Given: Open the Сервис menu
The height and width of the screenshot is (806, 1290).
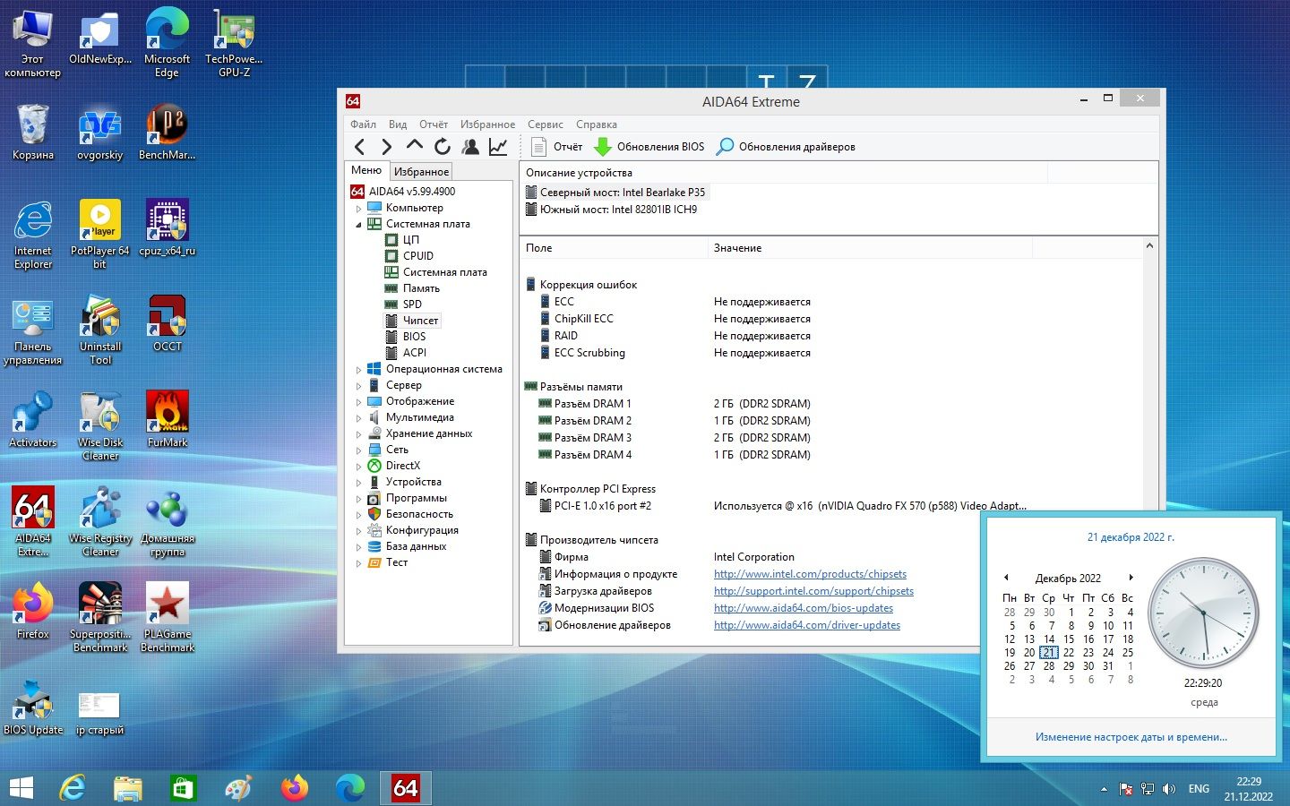Looking at the screenshot, I should point(546,124).
